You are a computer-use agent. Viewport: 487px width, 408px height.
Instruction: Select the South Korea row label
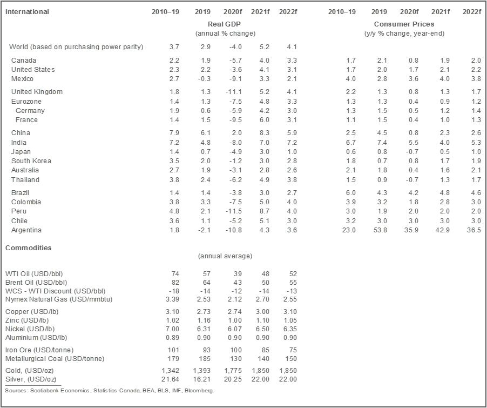click(x=31, y=161)
